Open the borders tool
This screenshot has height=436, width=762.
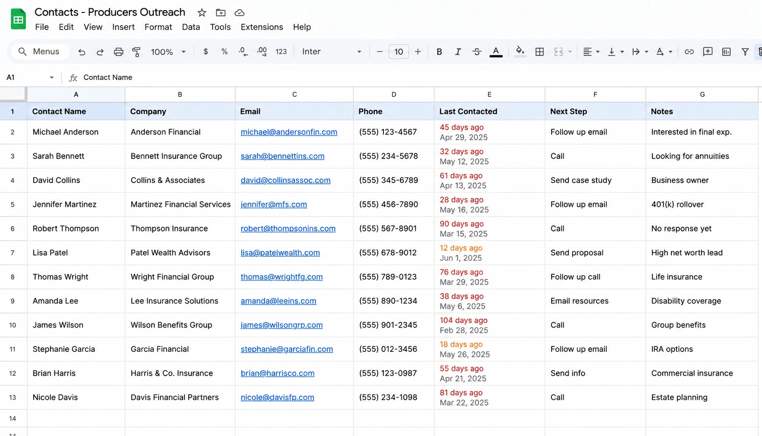click(x=540, y=52)
